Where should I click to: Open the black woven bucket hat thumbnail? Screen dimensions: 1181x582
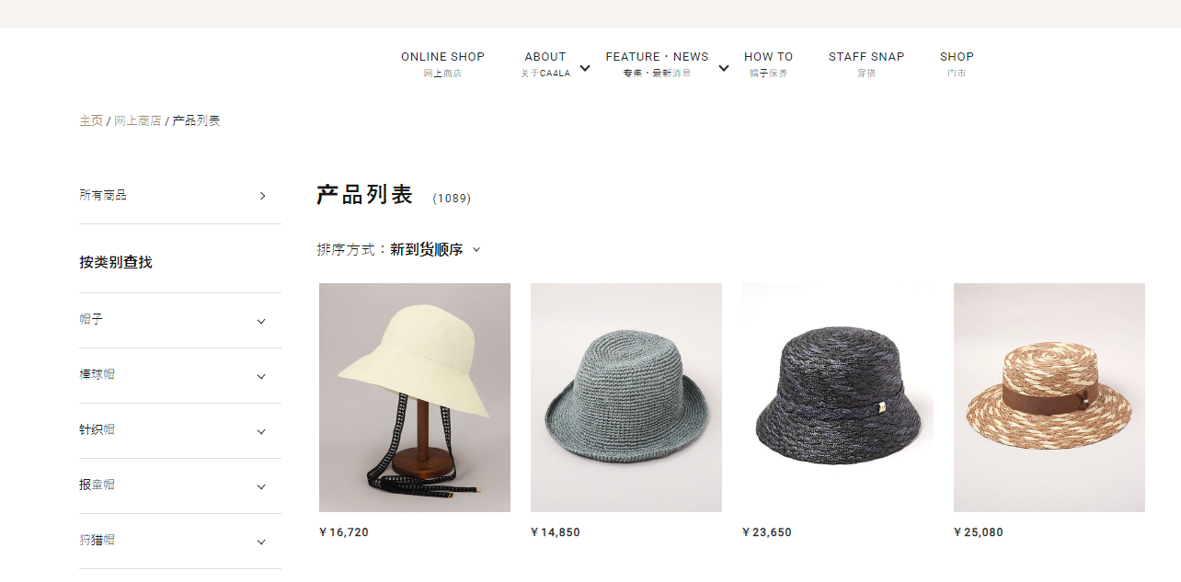[838, 397]
